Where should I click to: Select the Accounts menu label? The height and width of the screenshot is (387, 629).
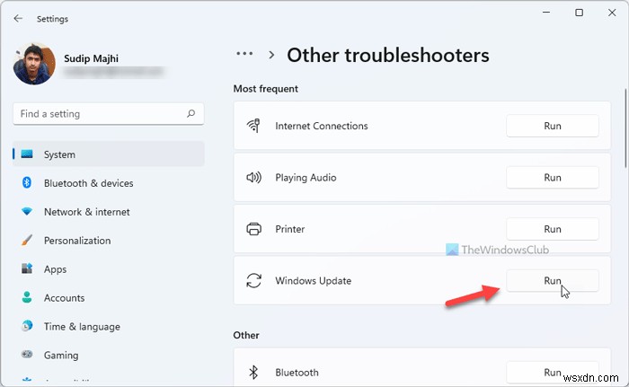(64, 298)
